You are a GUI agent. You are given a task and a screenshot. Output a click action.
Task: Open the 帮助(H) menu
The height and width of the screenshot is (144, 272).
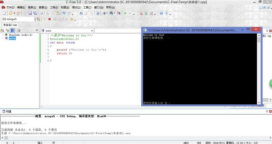pos(111,7)
